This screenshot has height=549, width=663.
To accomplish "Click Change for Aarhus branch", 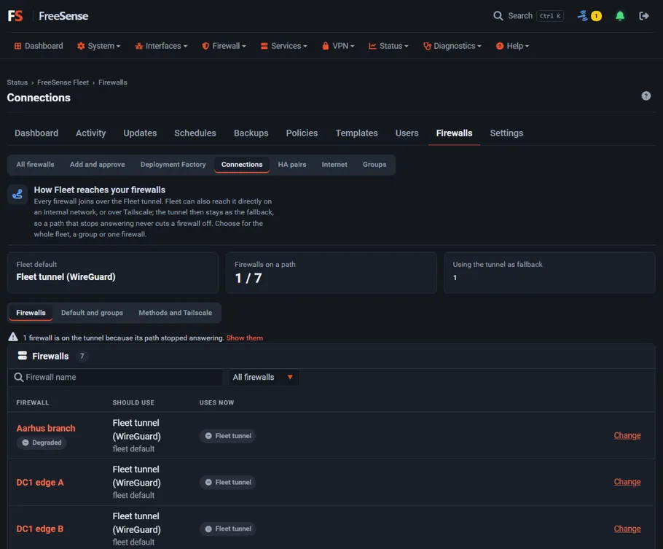I will pyautogui.click(x=627, y=435).
